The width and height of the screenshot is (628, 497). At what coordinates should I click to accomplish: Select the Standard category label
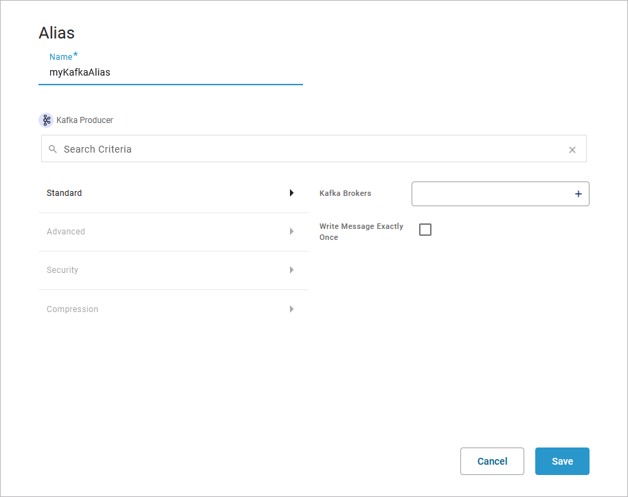pyautogui.click(x=65, y=193)
